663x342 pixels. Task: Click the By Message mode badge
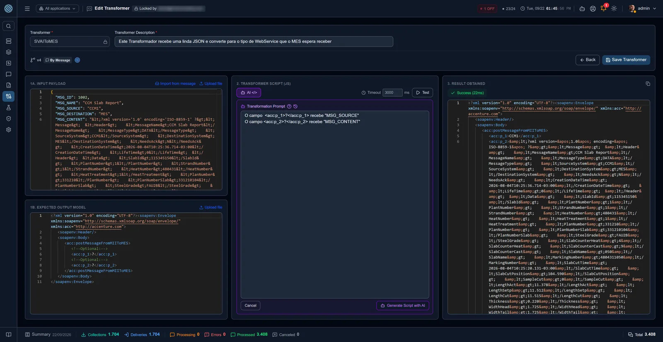pyautogui.click(x=58, y=60)
